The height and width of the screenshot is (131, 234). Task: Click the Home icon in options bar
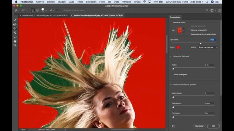[x=16, y=10]
